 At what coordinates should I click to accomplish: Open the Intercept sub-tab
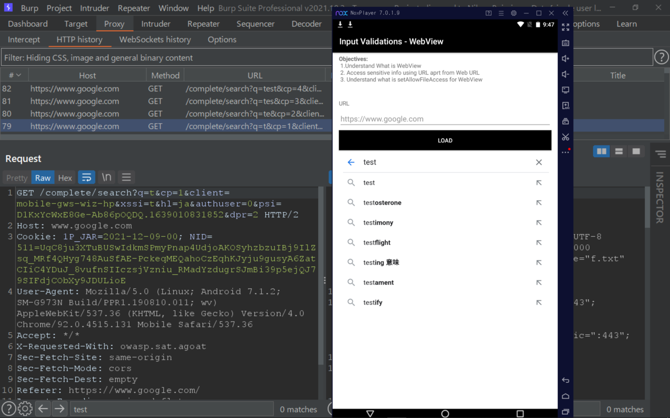point(24,40)
